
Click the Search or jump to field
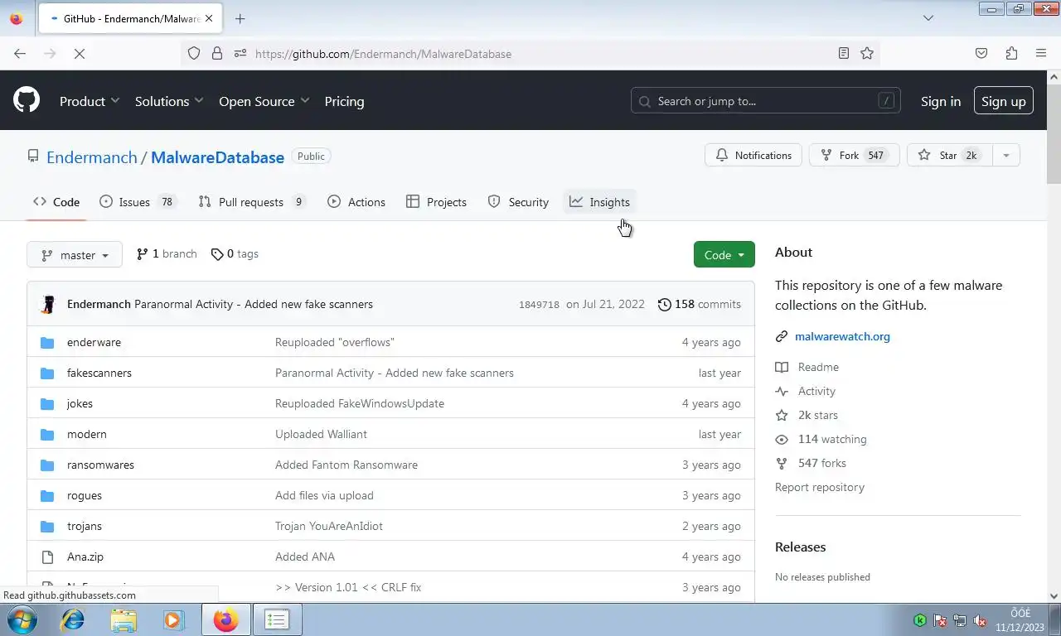(766, 101)
